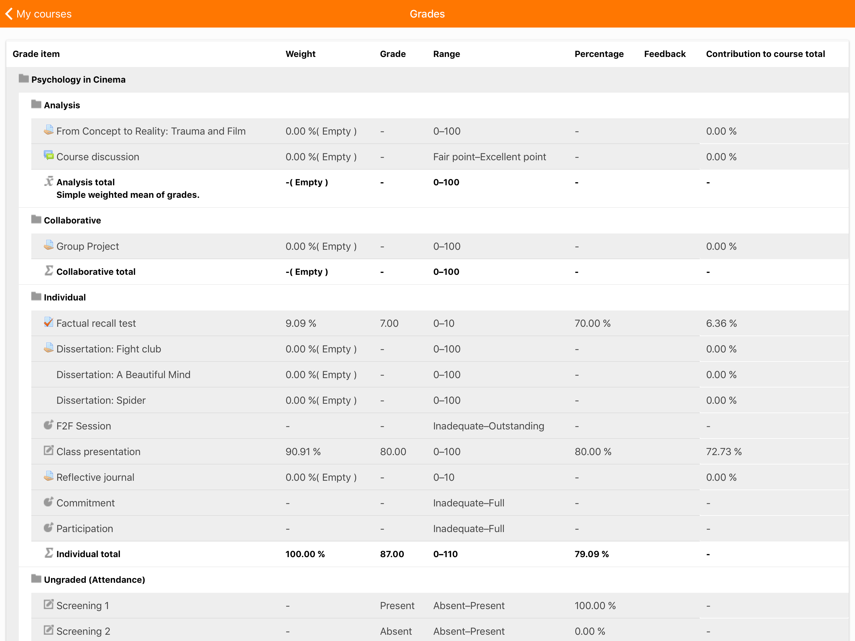Image resolution: width=855 pixels, height=641 pixels.
Task: Open the Factual recall test item
Action: 96,323
